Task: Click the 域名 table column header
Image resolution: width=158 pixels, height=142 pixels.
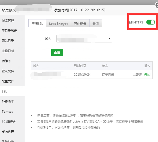Action: coord(36,66)
